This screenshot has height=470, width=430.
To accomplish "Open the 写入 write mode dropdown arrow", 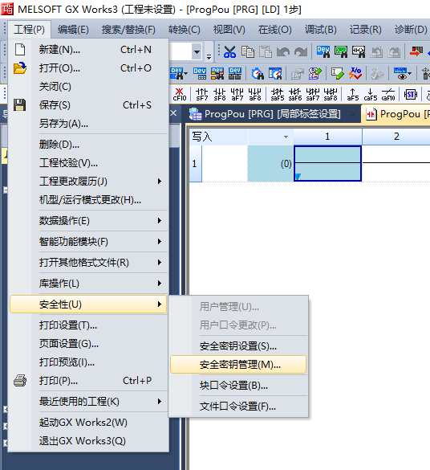I will [286, 137].
